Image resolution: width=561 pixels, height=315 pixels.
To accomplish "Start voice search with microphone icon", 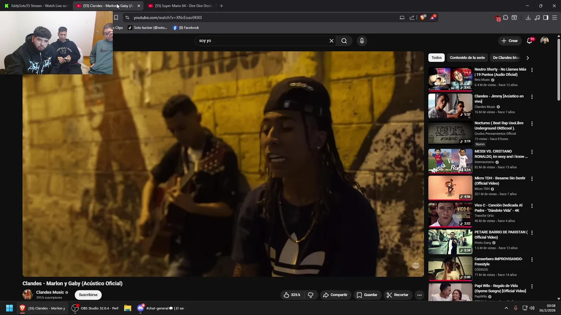I will [x=362, y=41].
